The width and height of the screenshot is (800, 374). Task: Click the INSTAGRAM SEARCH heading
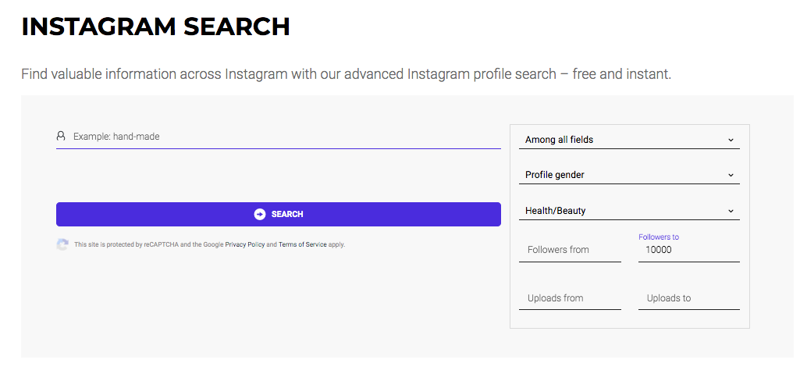(x=155, y=27)
